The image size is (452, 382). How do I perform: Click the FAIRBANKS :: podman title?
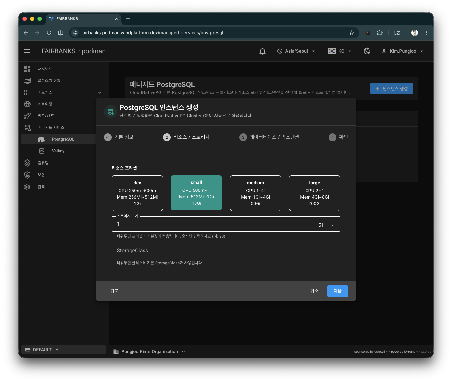pos(74,51)
